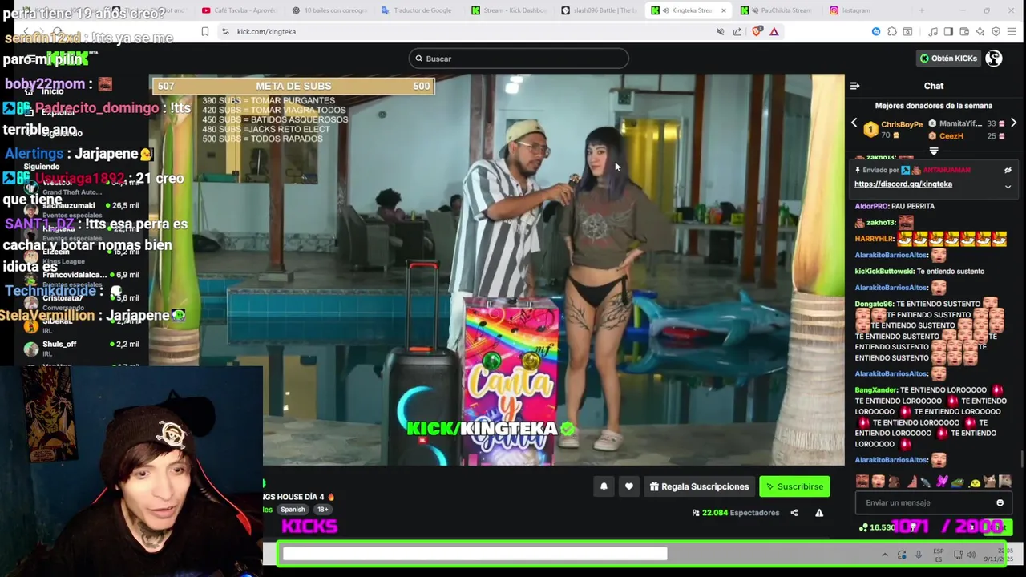Image resolution: width=1026 pixels, height=577 pixels.
Task: Switch to the PauChikita Stream tab
Action: coord(779,10)
